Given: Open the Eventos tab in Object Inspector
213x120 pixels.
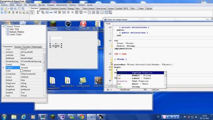Looking at the screenshot, I should point(18,47).
